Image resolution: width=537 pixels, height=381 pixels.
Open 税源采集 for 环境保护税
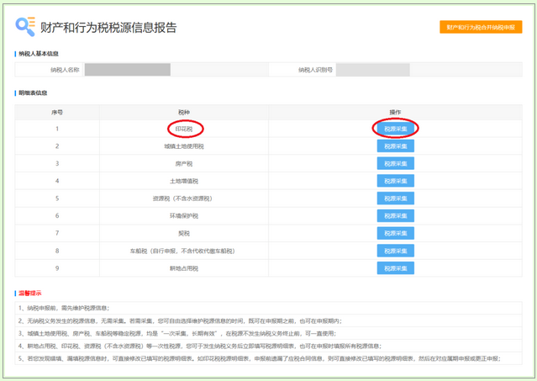pyautogui.click(x=395, y=215)
